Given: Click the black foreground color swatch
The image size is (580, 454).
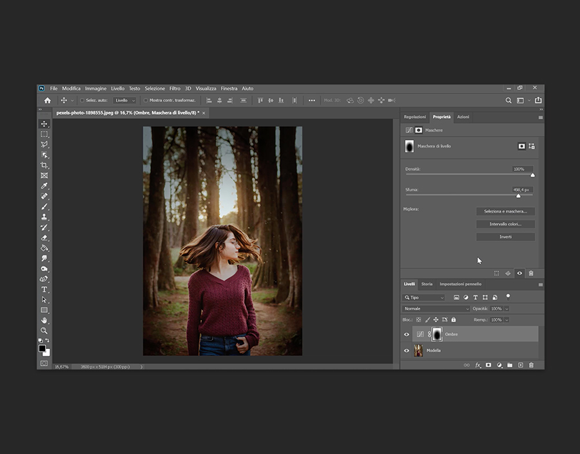Looking at the screenshot, I should point(42,348).
